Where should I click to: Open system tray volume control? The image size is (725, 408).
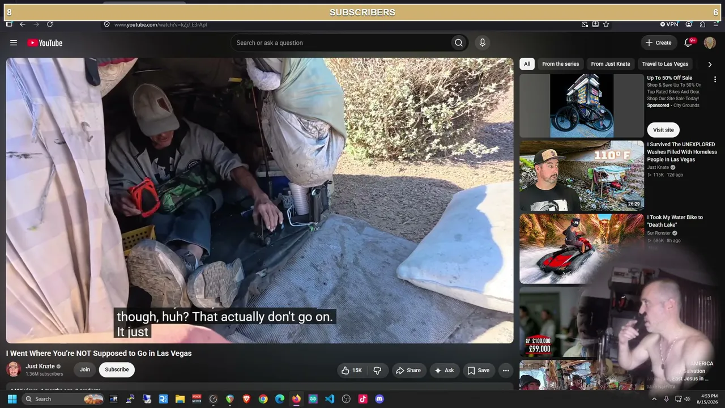687,399
